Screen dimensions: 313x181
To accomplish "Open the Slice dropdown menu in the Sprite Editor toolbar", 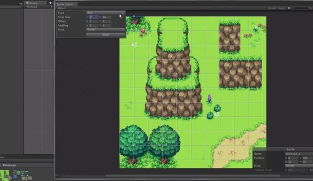I will 61,8.
